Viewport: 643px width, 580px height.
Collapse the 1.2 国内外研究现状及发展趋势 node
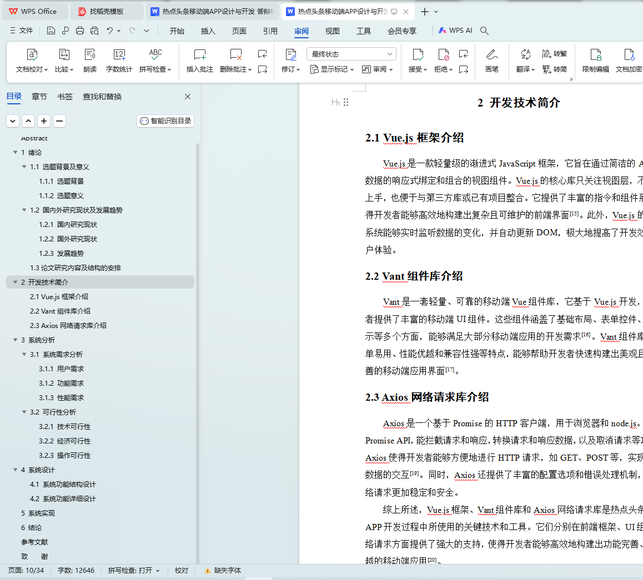(x=24, y=210)
